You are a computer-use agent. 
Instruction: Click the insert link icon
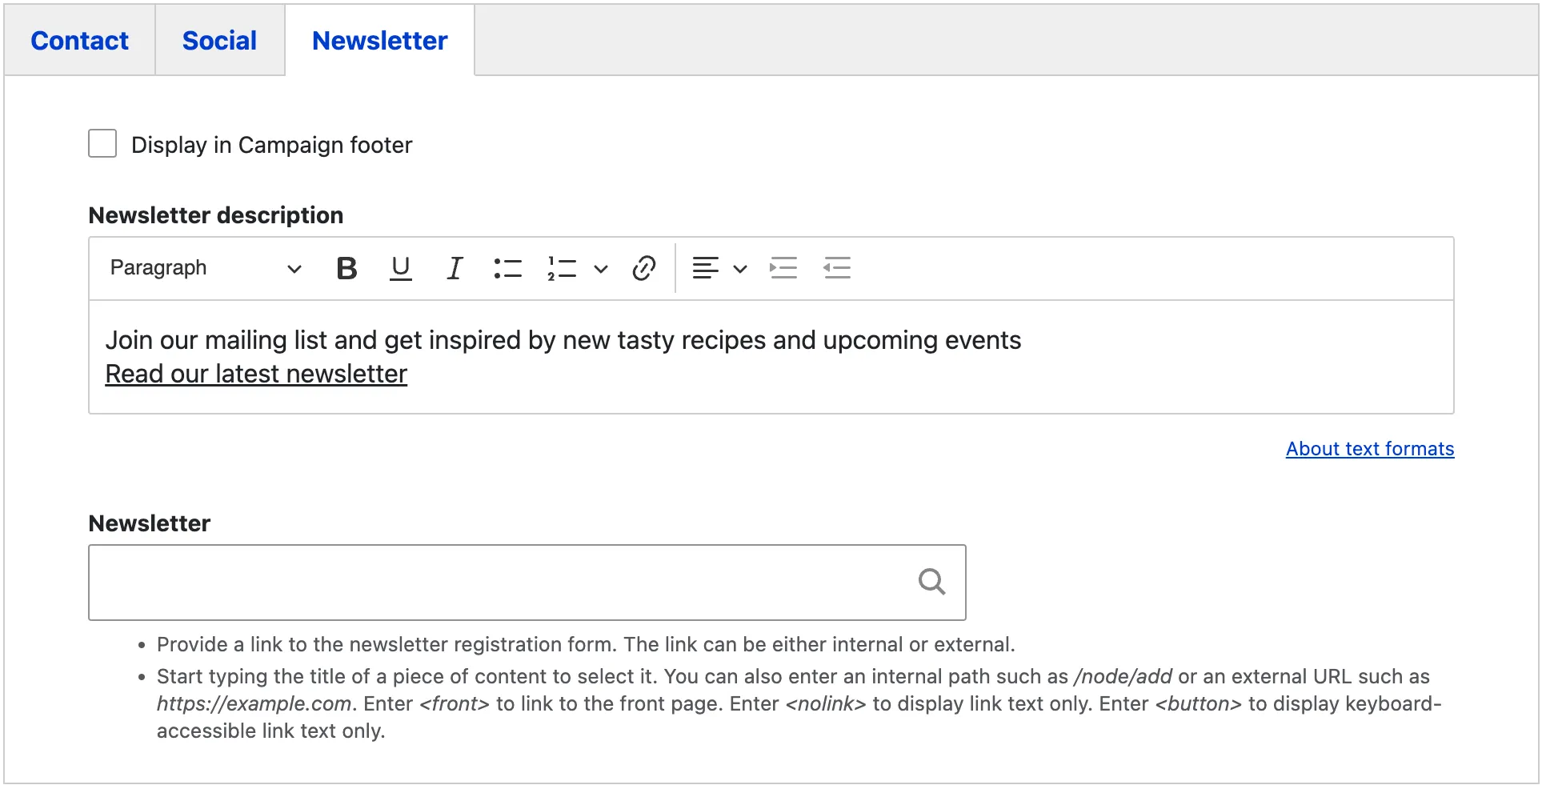[x=644, y=268]
